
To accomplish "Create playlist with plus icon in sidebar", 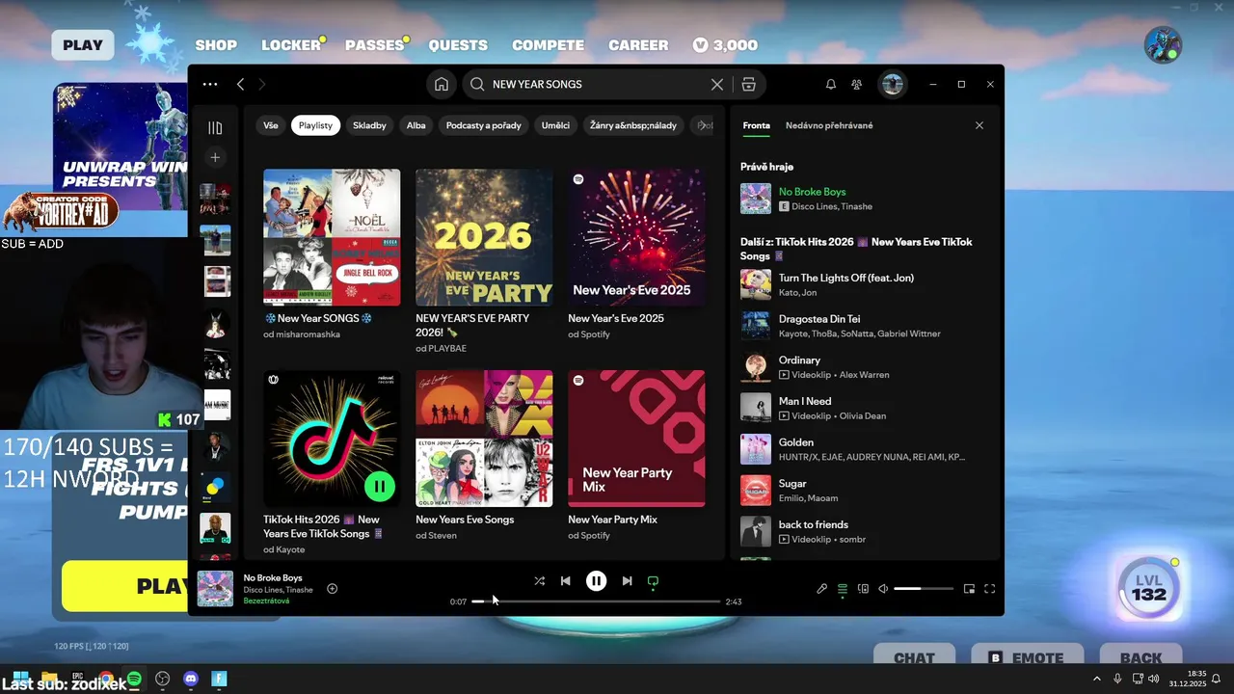I will pos(215,157).
